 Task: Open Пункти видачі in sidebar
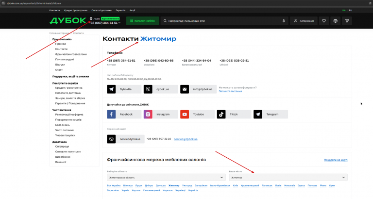[65, 59]
